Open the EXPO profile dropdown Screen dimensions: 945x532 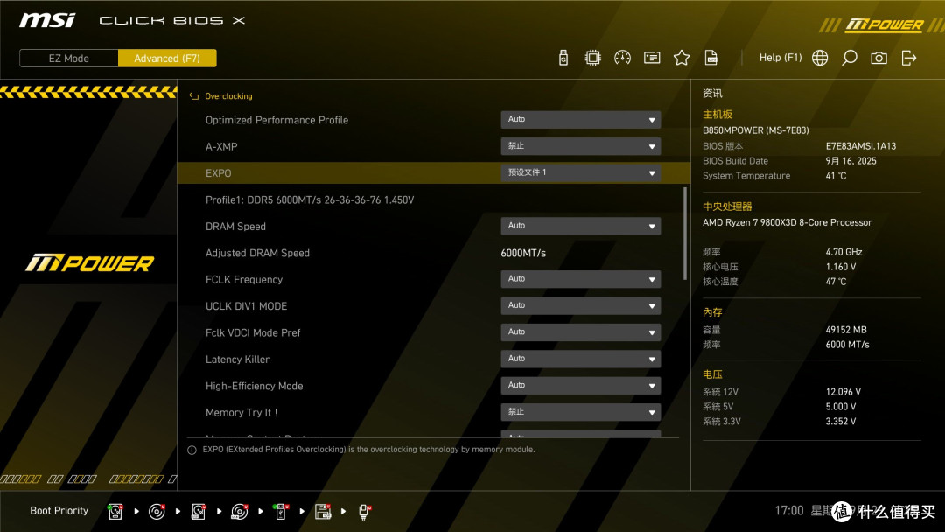pos(580,172)
